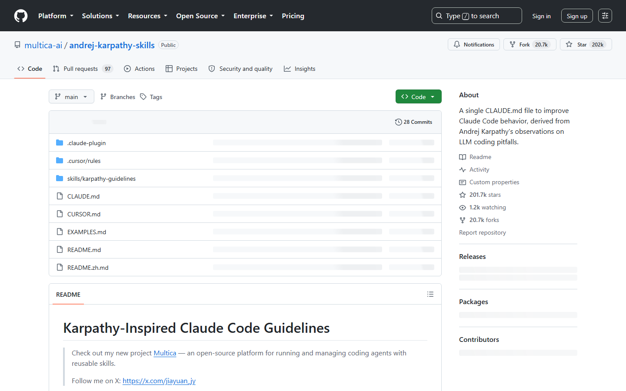Click the .cursor/rules folder icon
The width and height of the screenshot is (626, 391).
click(60, 161)
